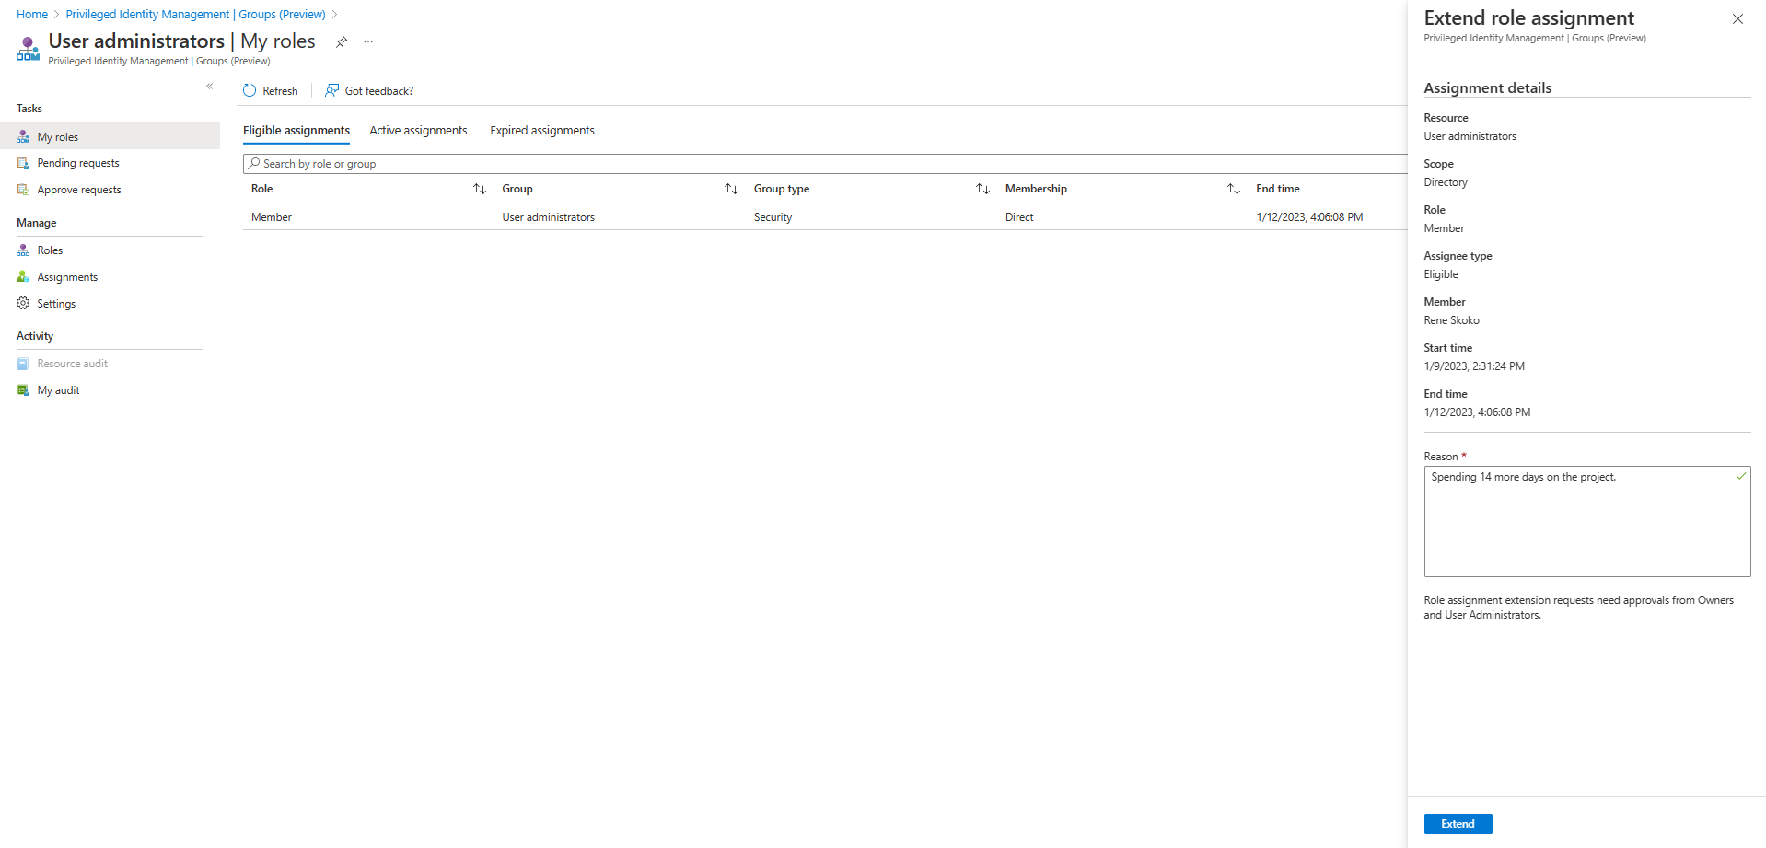Viewport: 1766px width, 848px height.
Task: Sort table by Role column arrows
Action: click(x=480, y=189)
